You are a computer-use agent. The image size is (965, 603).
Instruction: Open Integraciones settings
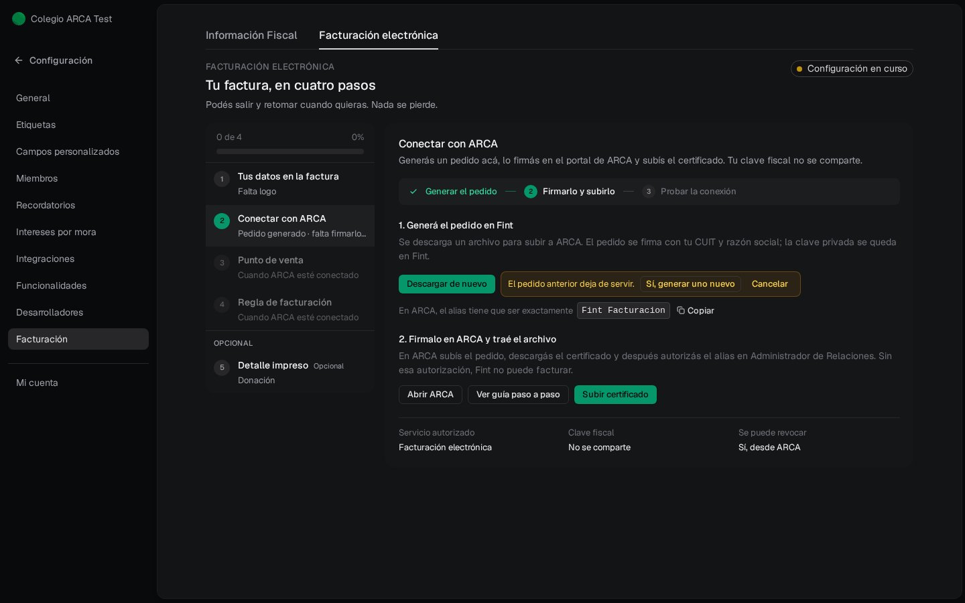[x=78, y=259]
